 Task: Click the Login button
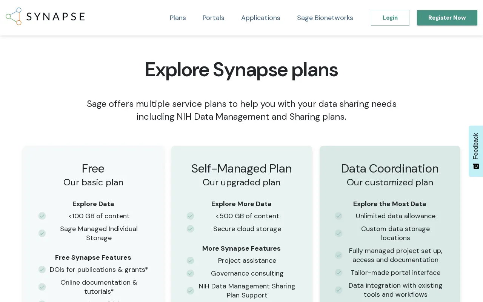(x=390, y=18)
